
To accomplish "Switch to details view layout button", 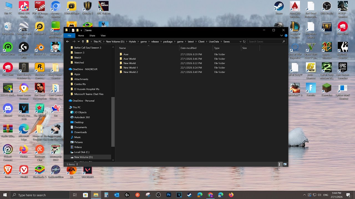I will 280,164.
